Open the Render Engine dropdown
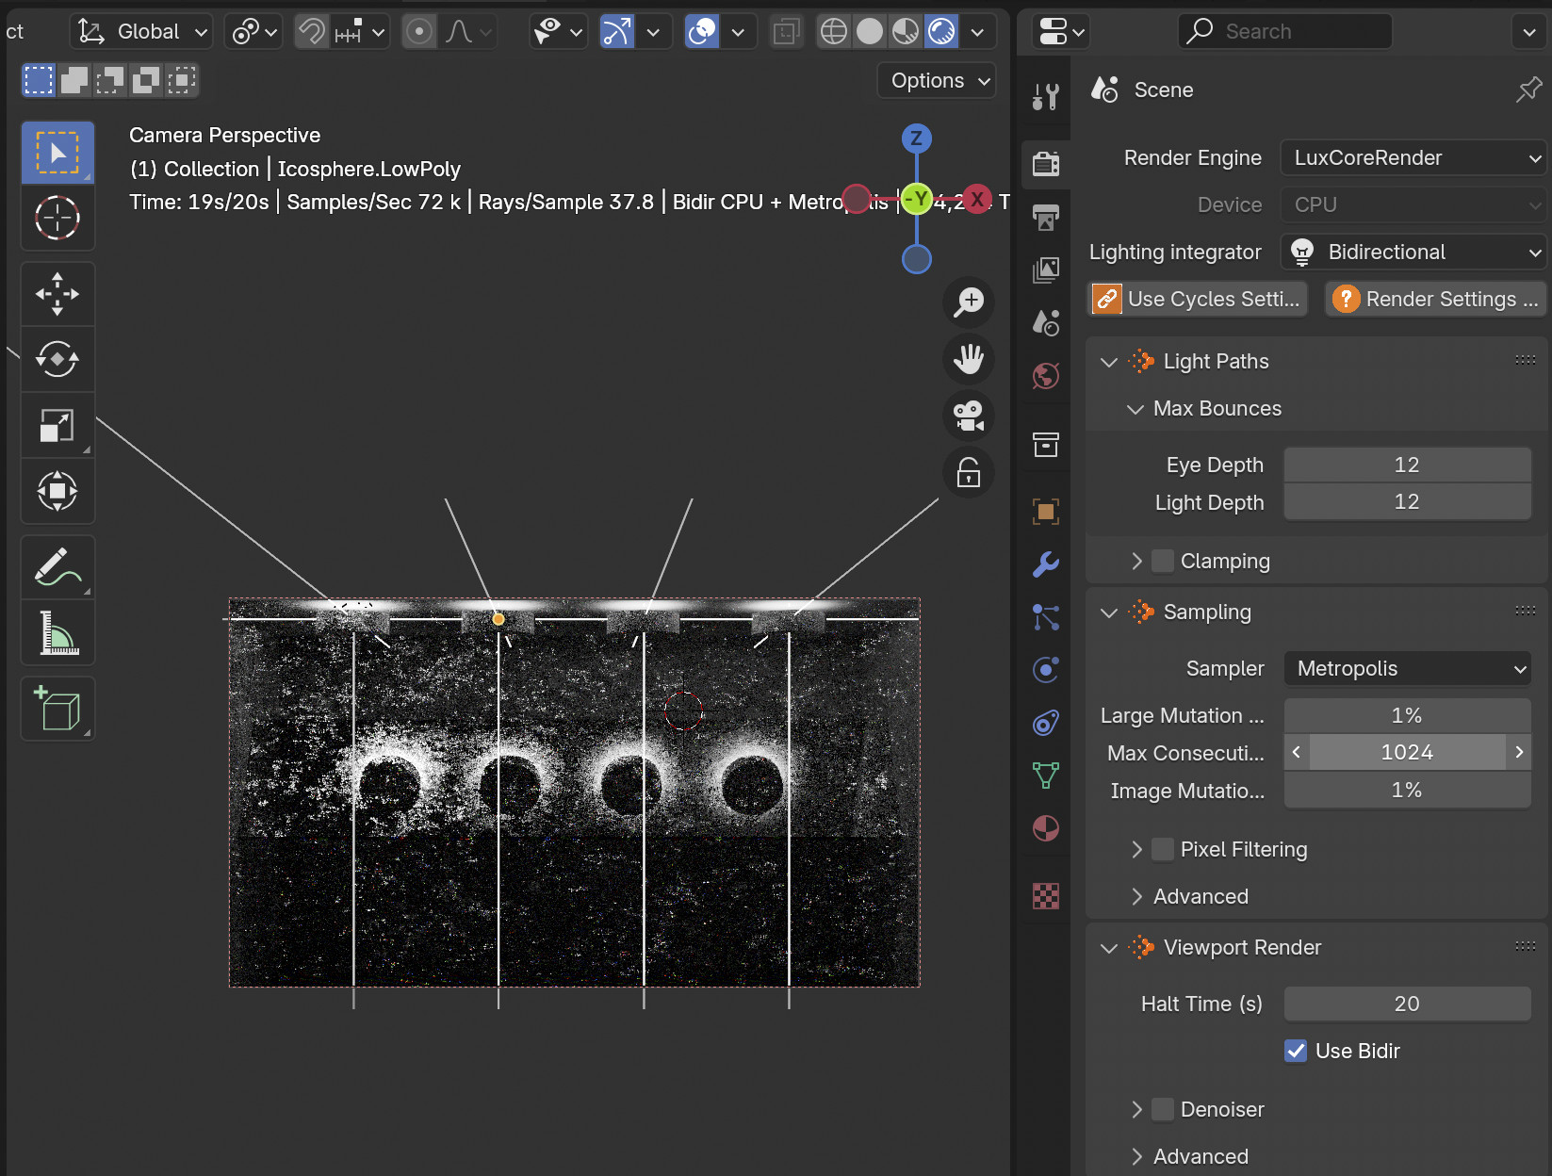 (1413, 157)
